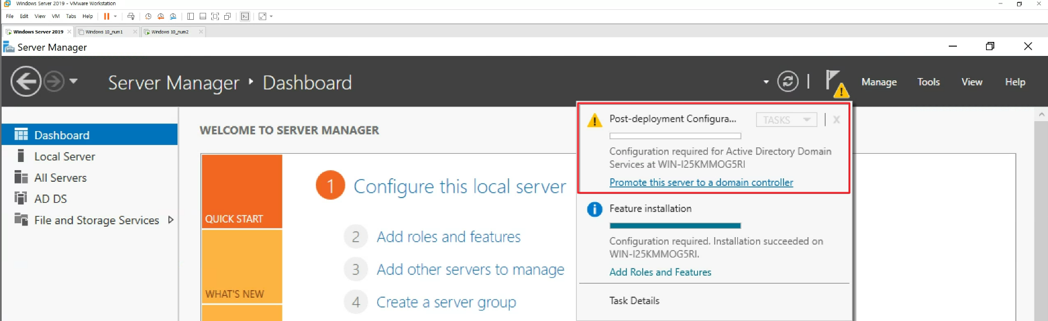This screenshot has width=1048, height=321.
Task: Open Task Details
Action: (634, 301)
